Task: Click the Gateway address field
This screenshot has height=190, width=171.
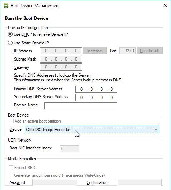Action: 61,67
